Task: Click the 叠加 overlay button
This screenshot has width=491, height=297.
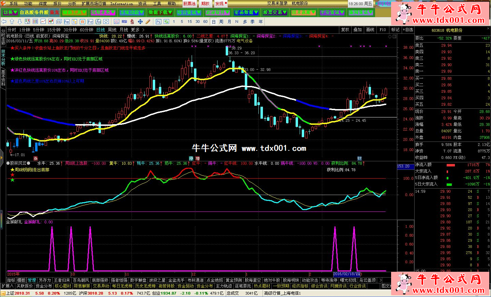Action: 357,30
